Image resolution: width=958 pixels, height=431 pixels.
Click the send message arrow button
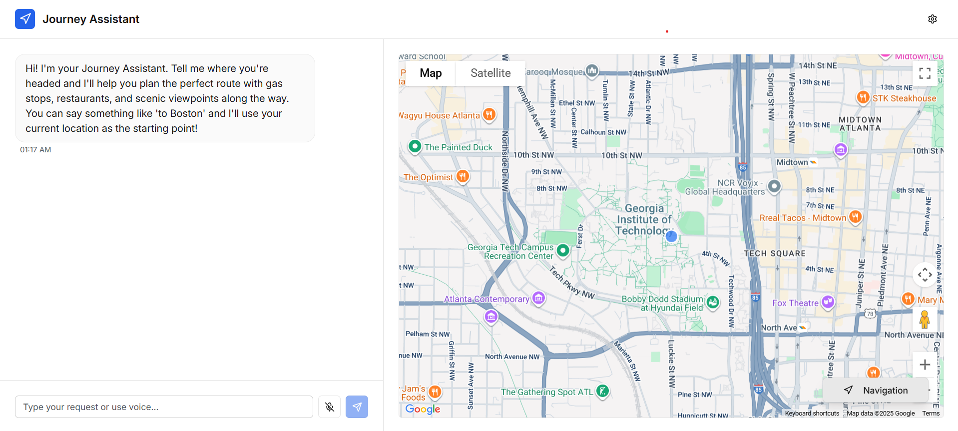point(357,407)
